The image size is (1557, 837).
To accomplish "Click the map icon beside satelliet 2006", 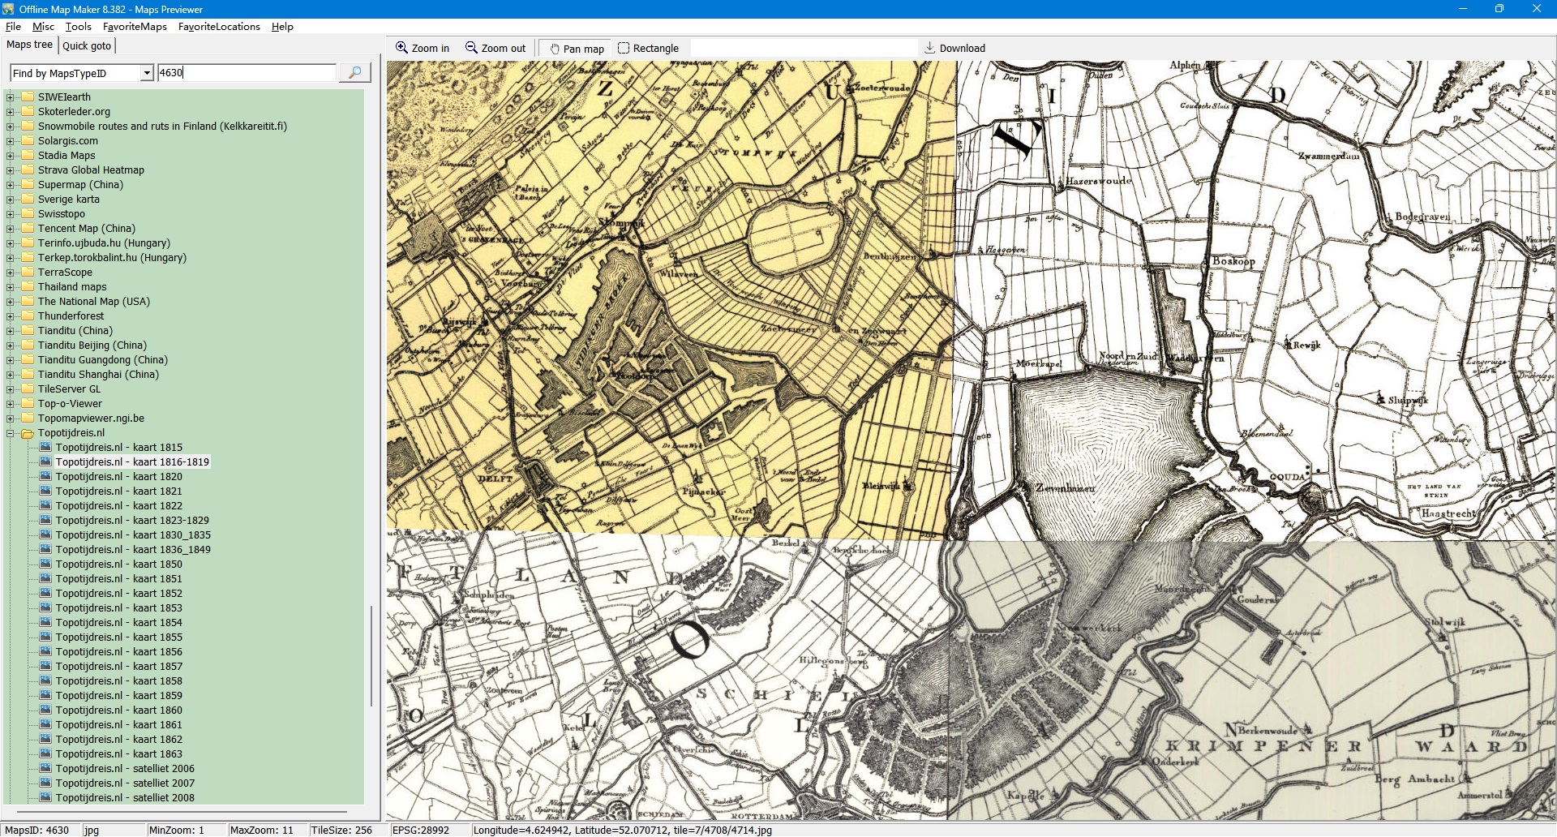I will point(45,769).
